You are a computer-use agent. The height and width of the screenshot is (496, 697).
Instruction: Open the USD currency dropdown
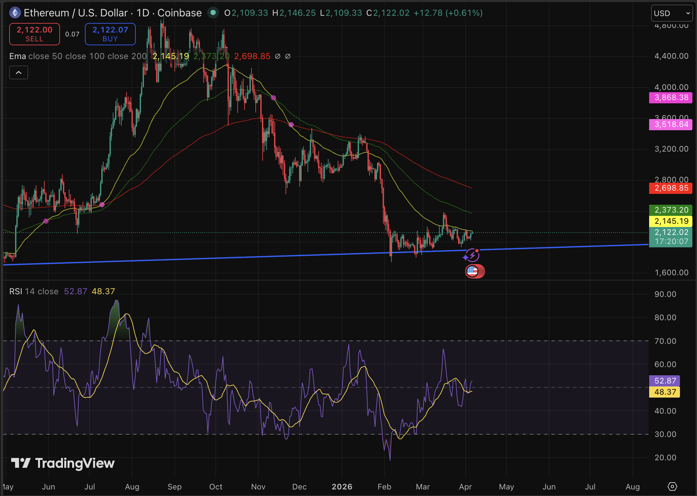671,13
